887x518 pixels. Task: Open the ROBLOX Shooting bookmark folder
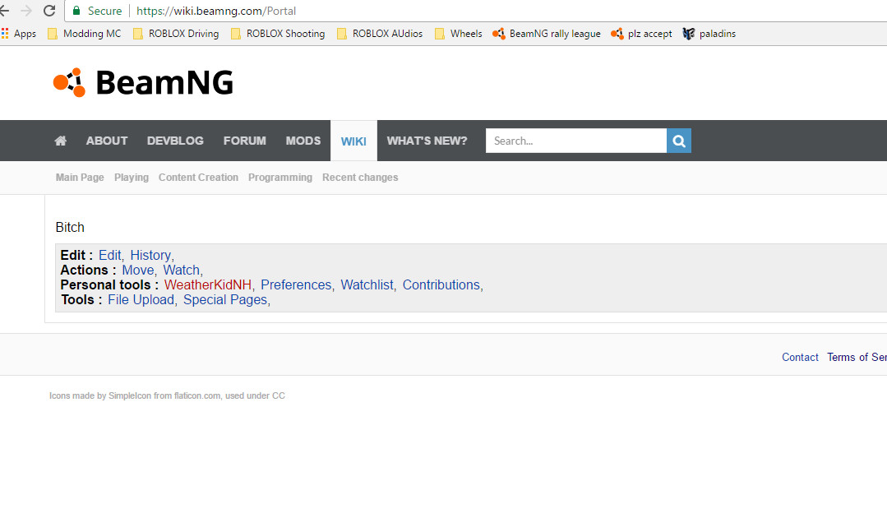[279, 34]
